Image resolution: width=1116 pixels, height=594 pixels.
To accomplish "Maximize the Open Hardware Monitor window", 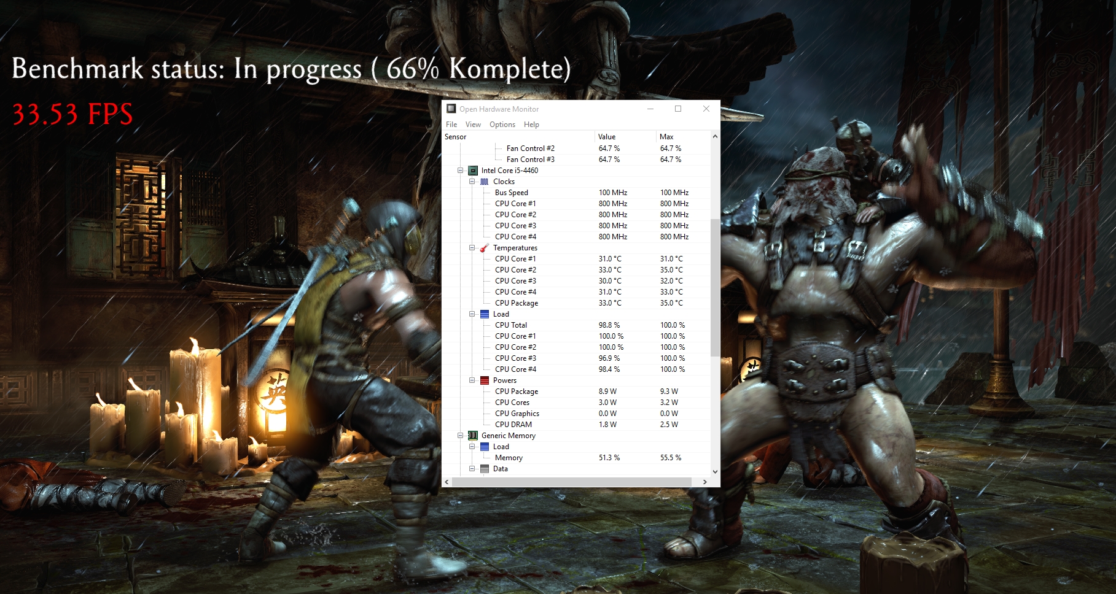I will coord(678,109).
